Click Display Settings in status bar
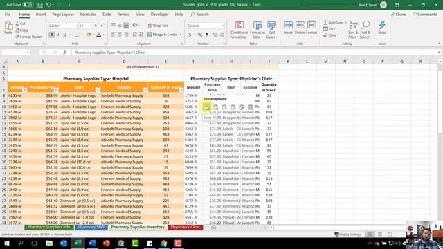Image resolution: width=443 pixels, height=249 pixels. [x=347, y=234]
